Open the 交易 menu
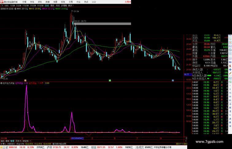The image size is (232, 149). pyautogui.click(x=71, y=2)
